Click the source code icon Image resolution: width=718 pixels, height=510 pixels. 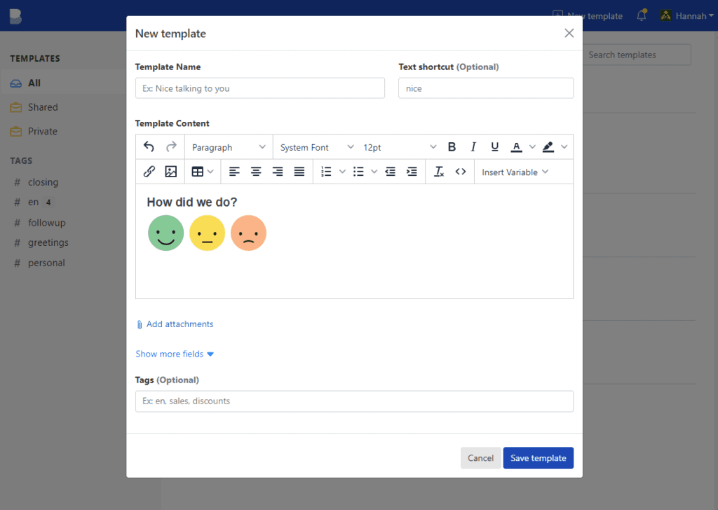461,172
